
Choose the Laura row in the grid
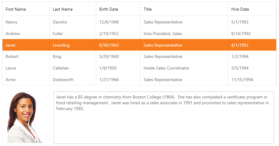point(139,68)
